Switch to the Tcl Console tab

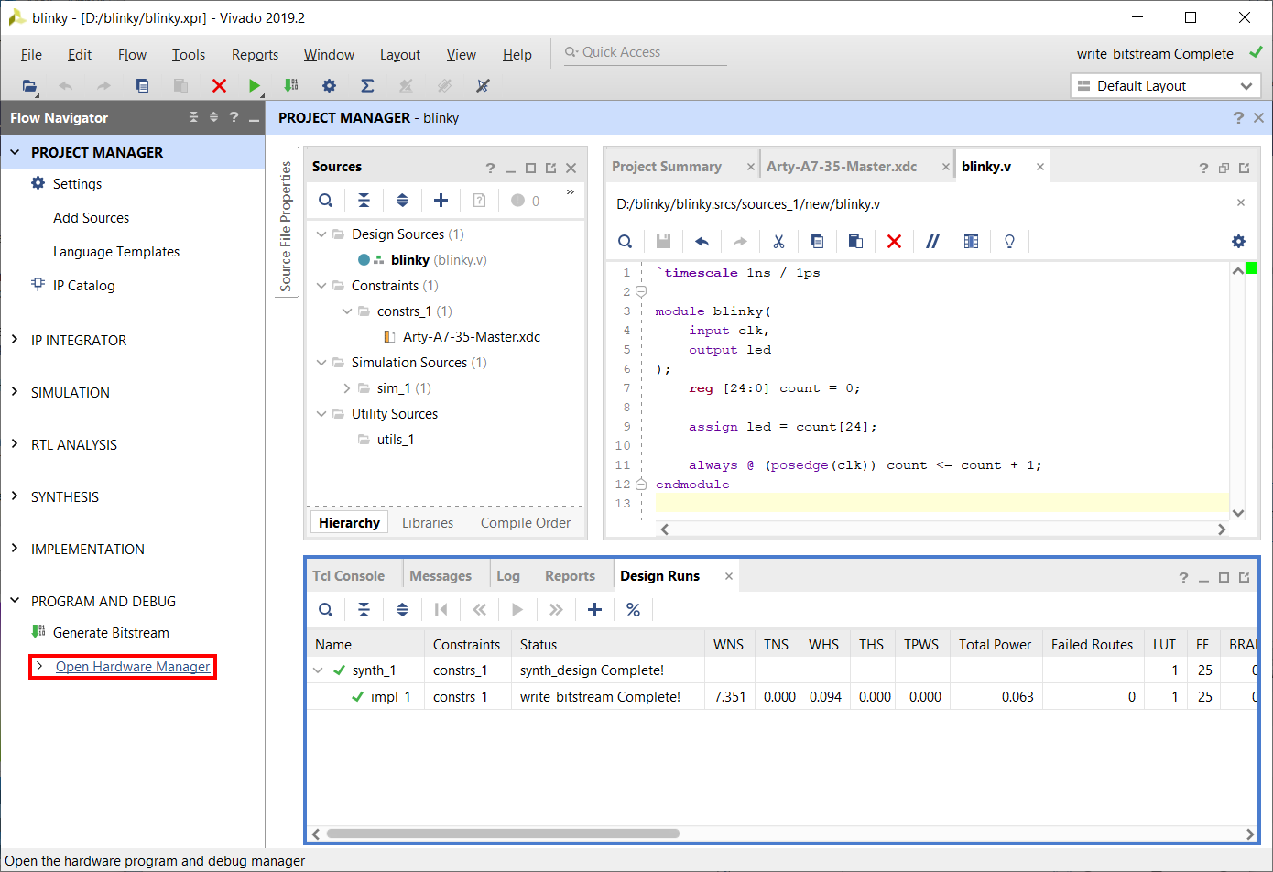[349, 576]
